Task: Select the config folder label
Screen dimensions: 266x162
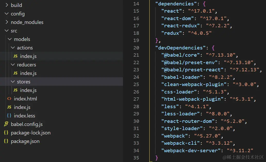Action: point(18,14)
